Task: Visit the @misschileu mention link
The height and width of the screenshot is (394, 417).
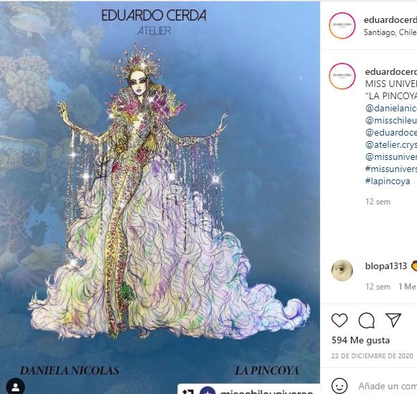Action: click(391, 120)
